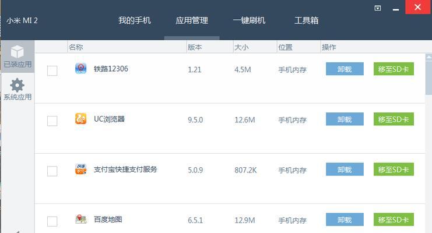
Task: Move 铁路12306 to SD card
Action: click(x=394, y=69)
